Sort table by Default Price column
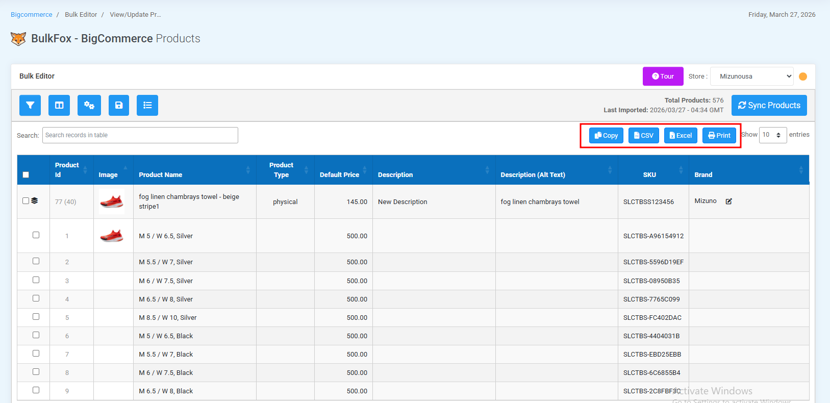Screen dimensions: 830x403 pyautogui.click(x=343, y=170)
